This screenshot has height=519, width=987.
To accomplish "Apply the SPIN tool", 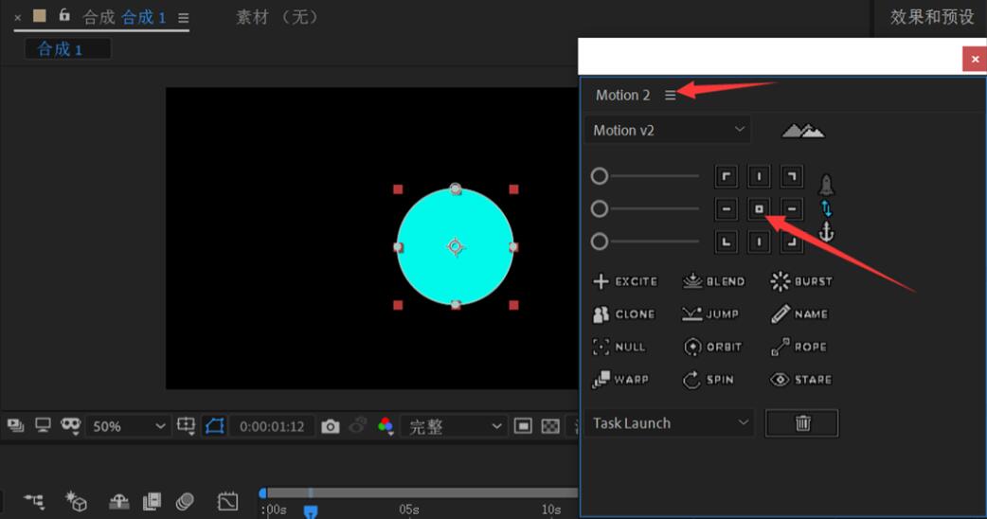I will click(709, 380).
